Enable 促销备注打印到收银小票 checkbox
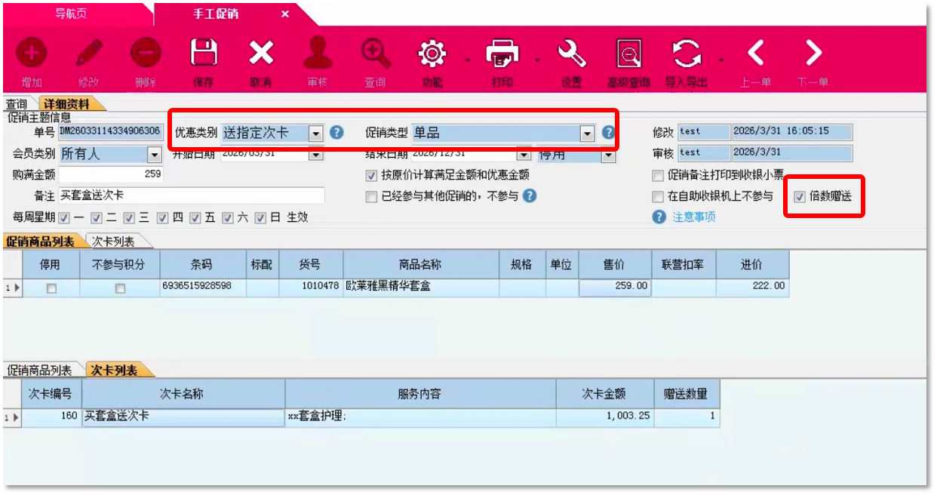 point(658,175)
